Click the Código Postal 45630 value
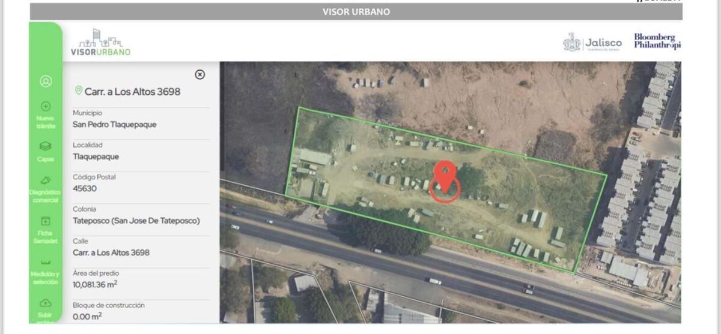Screen dimensions: 721x334 click(x=85, y=188)
